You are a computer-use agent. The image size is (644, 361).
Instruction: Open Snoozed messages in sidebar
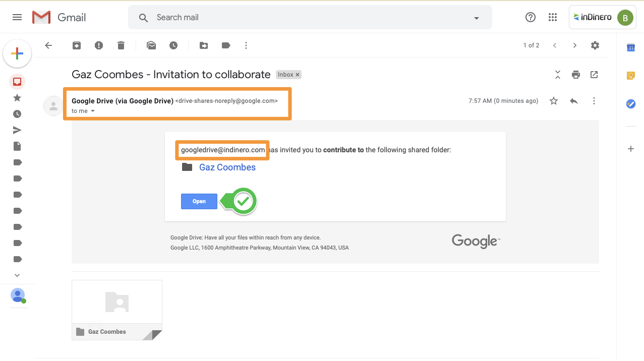(x=17, y=114)
